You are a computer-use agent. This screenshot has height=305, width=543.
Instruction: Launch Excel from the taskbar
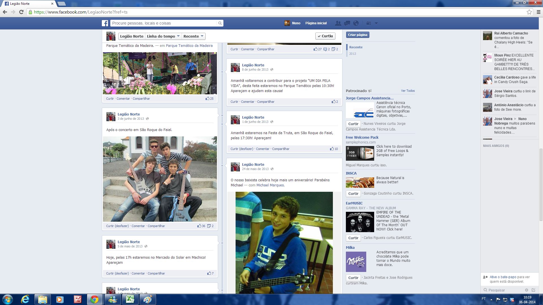click(130, 299)
